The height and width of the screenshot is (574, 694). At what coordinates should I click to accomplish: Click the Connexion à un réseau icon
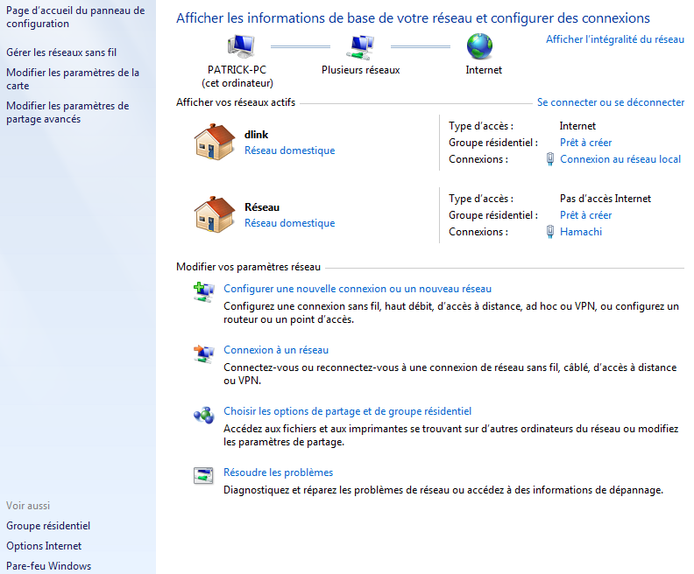pyautogui.click(x=203, y=353)
